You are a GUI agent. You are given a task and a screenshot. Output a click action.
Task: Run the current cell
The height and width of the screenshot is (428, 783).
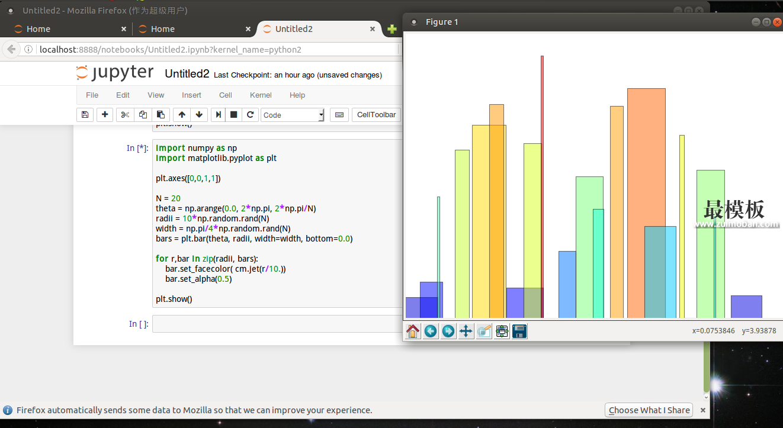(219, 115)
